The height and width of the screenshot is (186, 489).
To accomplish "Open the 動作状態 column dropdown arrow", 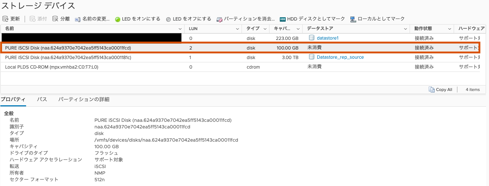I will (449, 29).
